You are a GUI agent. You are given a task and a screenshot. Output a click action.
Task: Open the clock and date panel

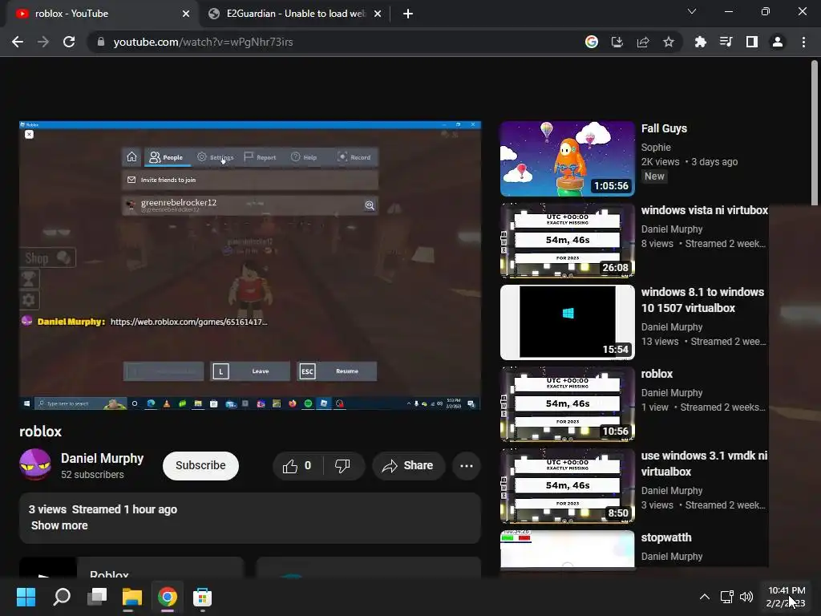point(786,597)
